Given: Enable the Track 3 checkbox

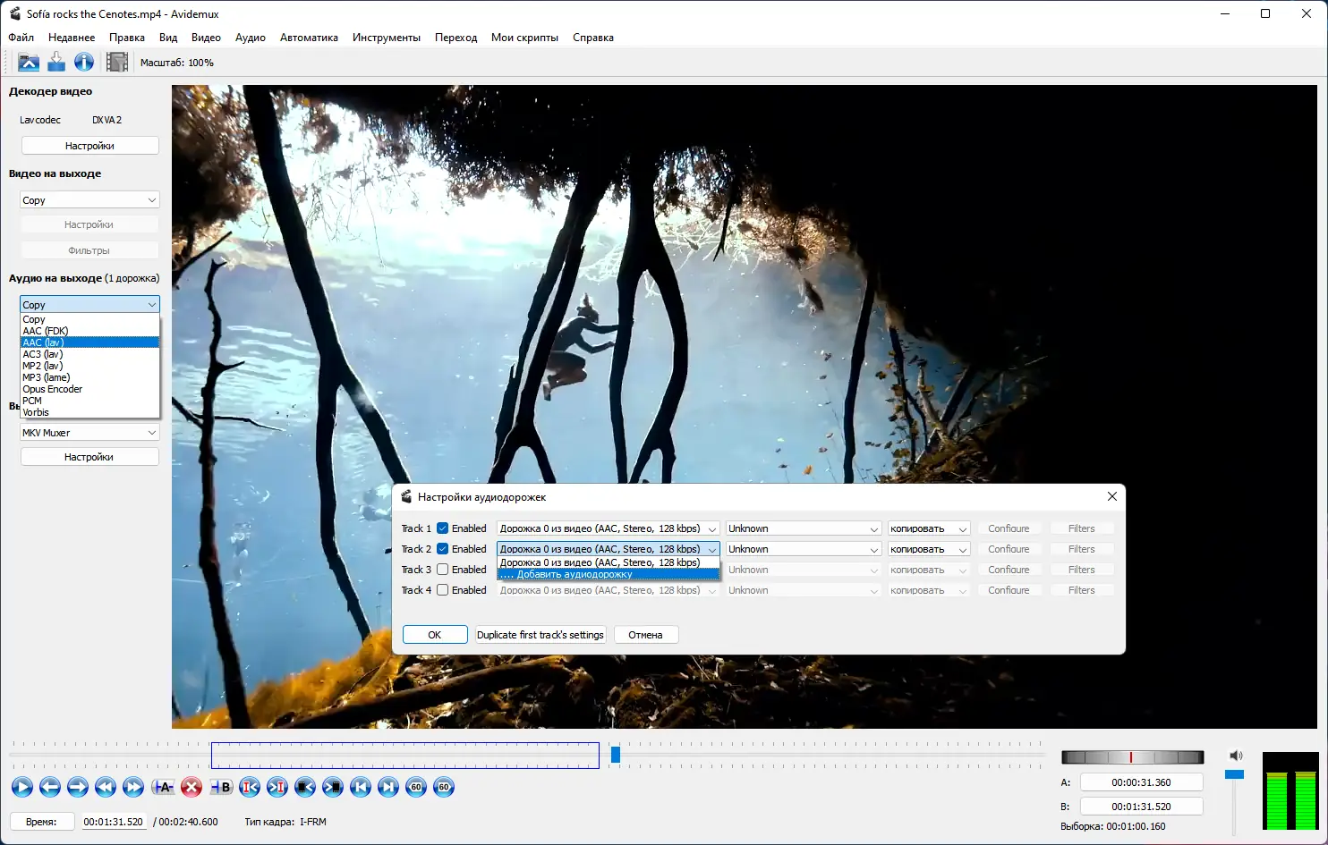Looking at the screenshot, I should [x=442, y=570].
